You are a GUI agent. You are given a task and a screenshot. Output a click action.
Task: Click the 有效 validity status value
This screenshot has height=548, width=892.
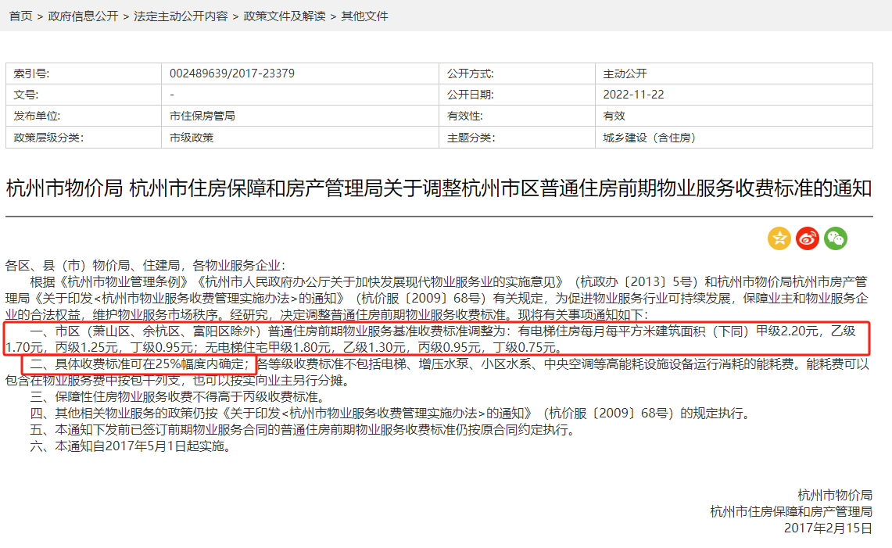click(x=614, y=116)
